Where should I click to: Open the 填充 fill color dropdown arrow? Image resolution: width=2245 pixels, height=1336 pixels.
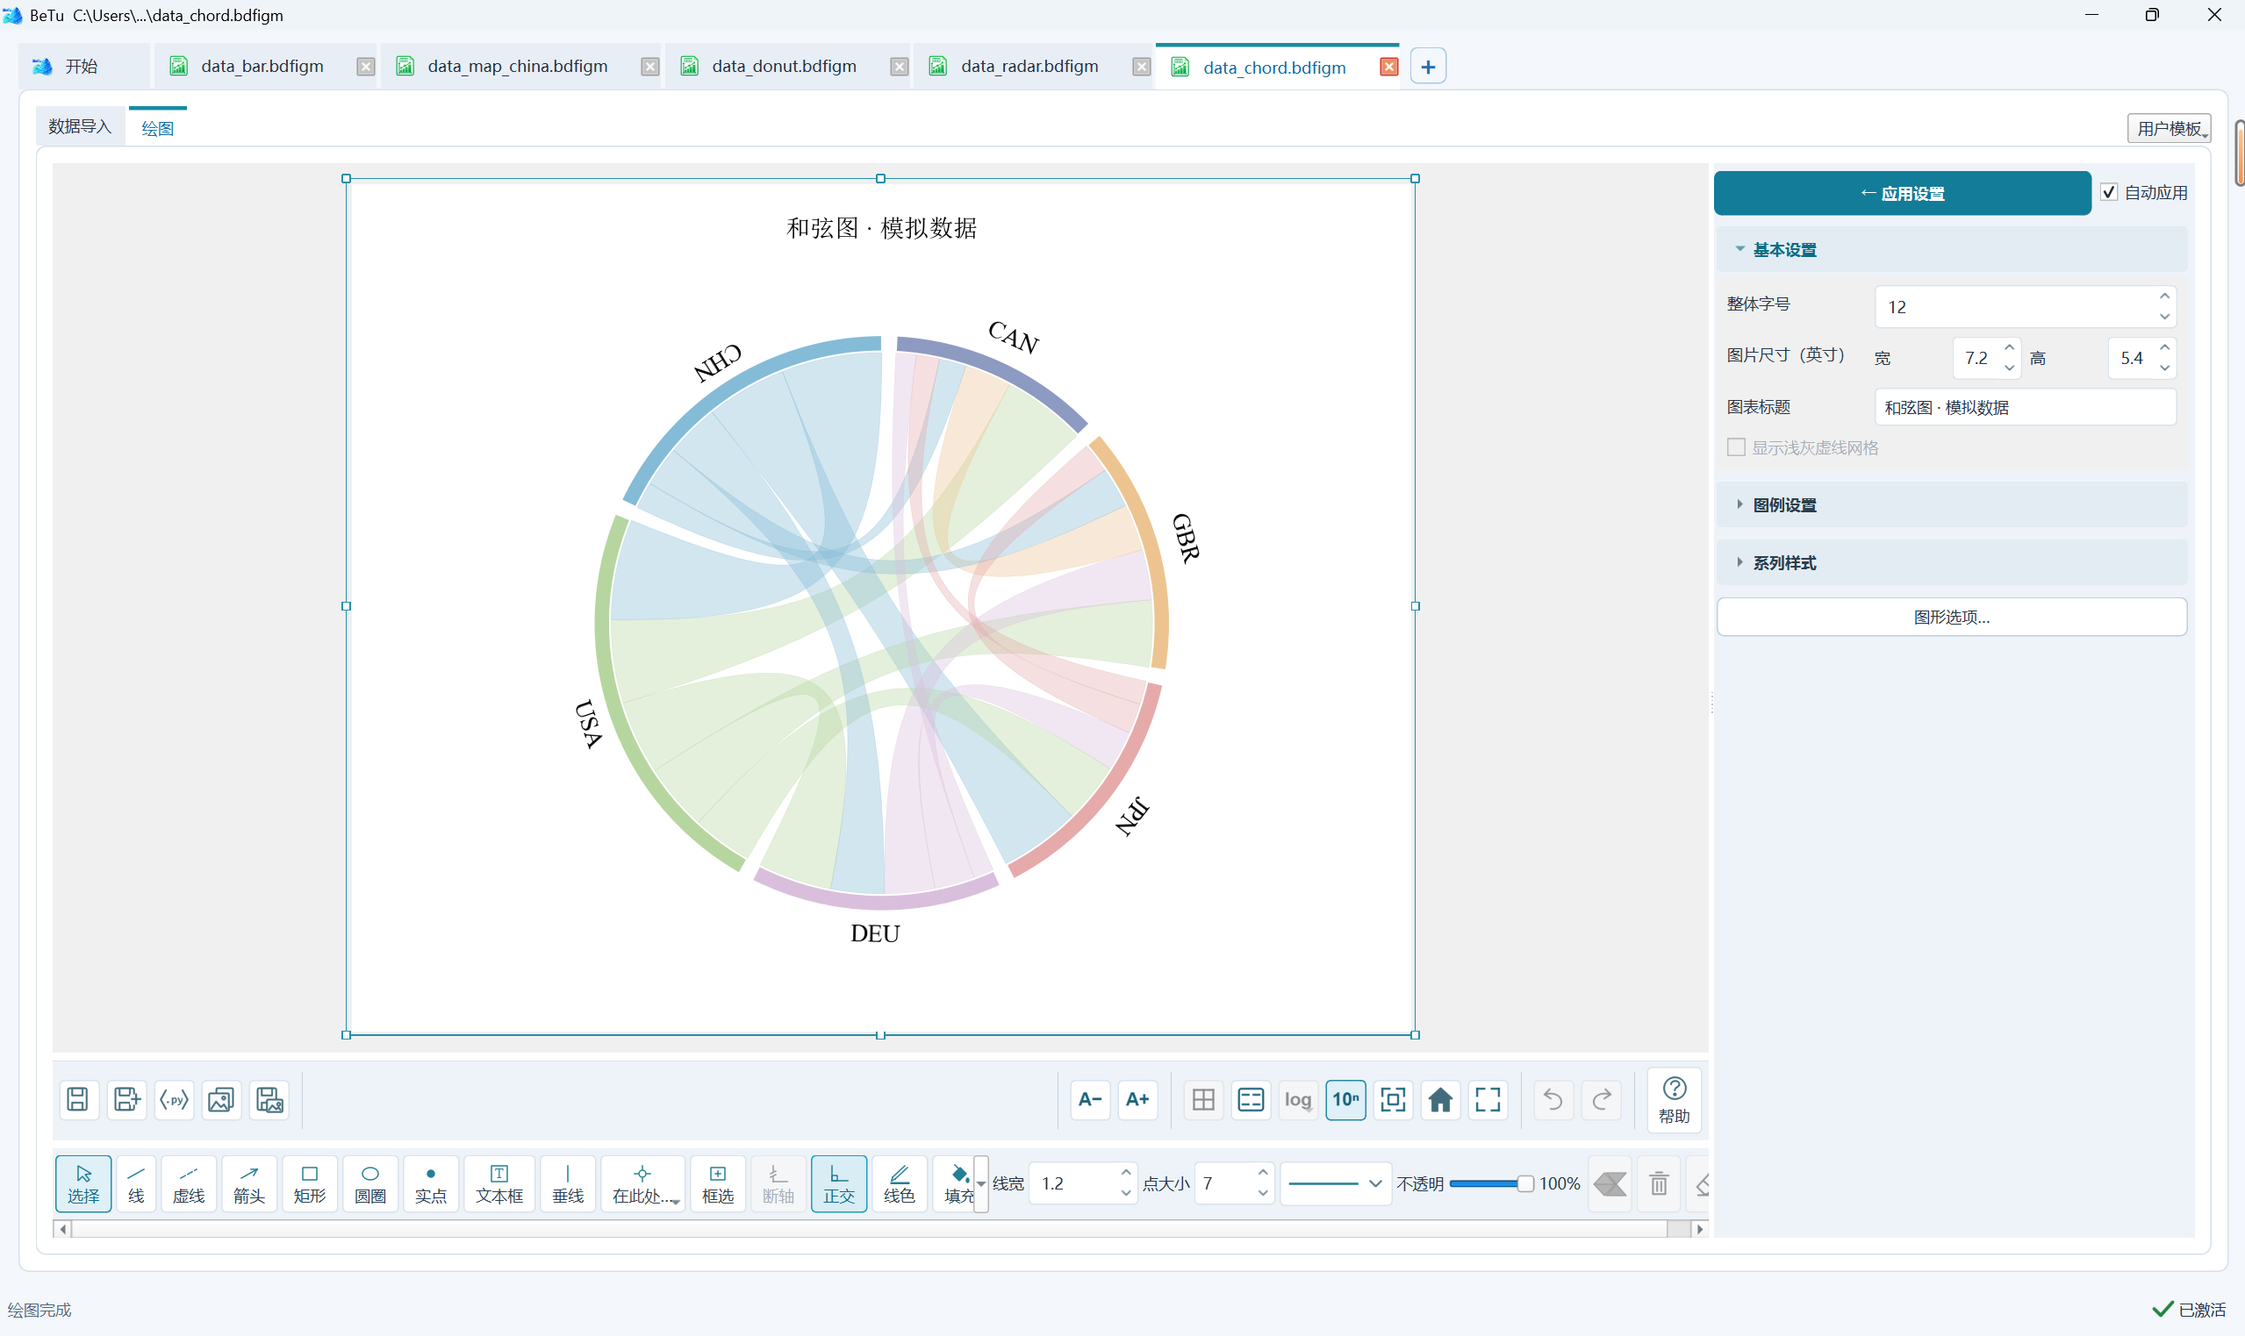(x=980, y=1183)
